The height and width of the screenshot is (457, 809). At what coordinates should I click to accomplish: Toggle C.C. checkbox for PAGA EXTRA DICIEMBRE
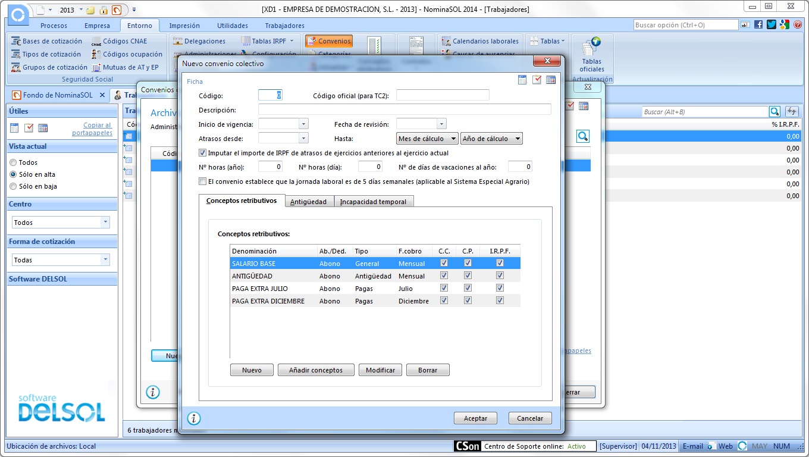tap(444, 301)
